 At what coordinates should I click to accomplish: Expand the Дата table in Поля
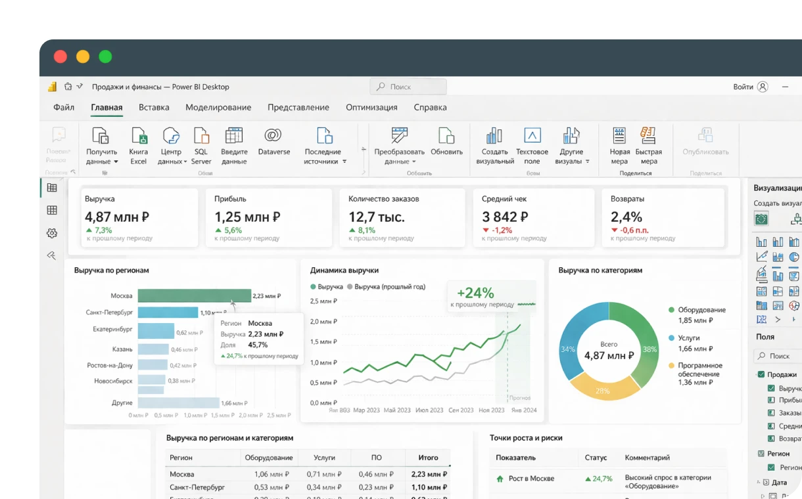(757, 483)
